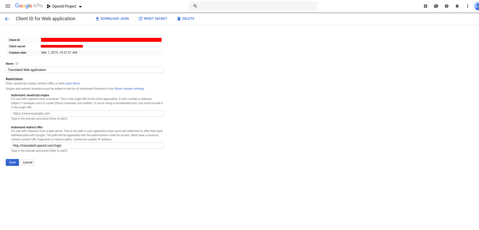Click the Name help question icon
479x230 pixels.
(x=17, y=64)
